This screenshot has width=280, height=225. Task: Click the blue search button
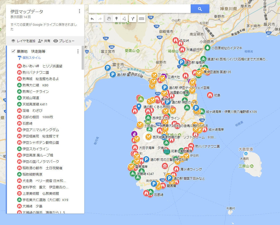pyautogui.click(x=200, y=9)
